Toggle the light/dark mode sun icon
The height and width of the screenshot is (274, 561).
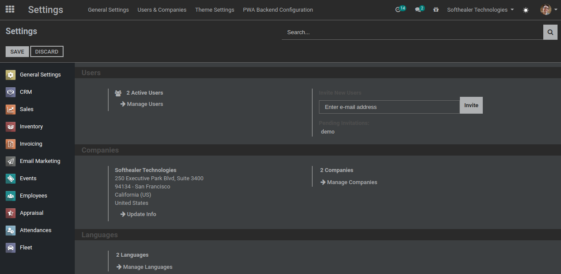526,10
